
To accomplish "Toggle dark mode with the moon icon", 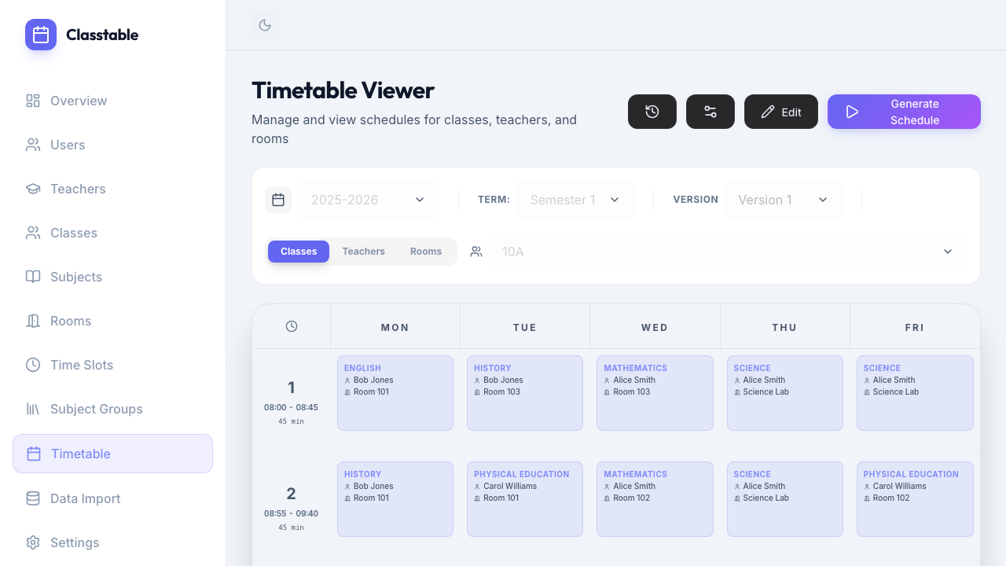I will coord(265,25).
